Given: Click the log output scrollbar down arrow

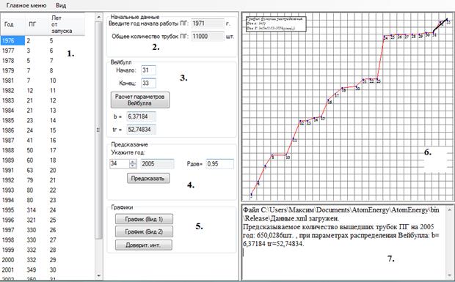Looking at the screenshot, I should coord(450,275).
